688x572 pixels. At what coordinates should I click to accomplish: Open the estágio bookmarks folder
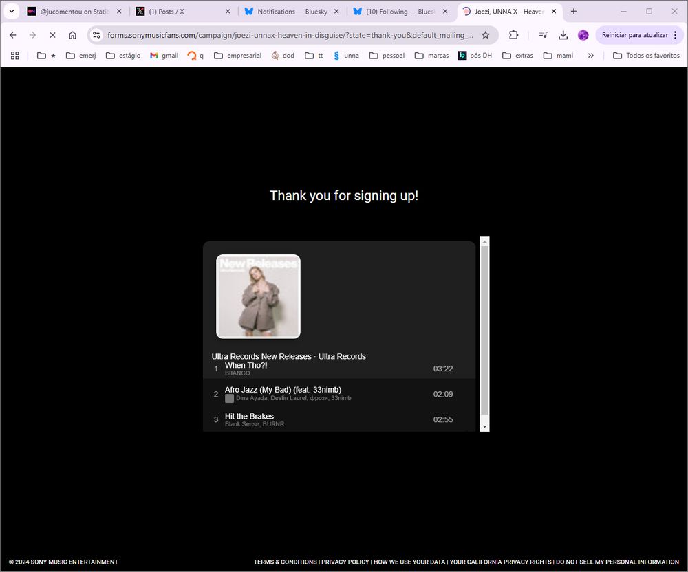click(x=123, y=56)
